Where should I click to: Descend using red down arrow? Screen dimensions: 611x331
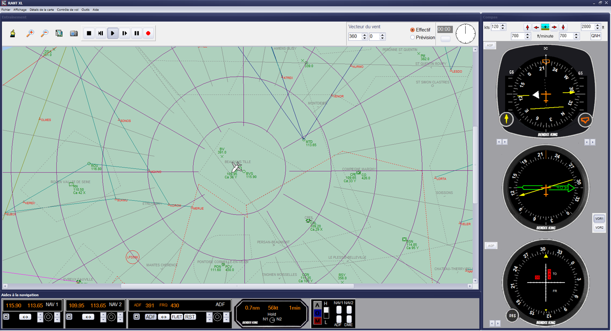[563, 27]
